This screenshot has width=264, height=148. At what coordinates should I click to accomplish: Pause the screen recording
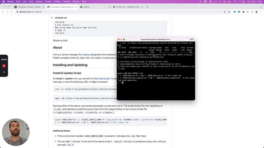[x=4, y=72]
